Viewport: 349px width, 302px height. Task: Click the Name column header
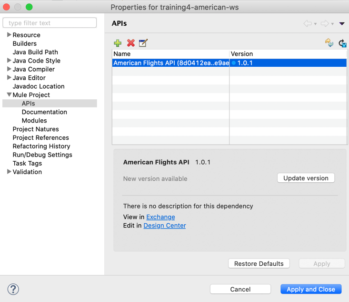click(171, 54)
